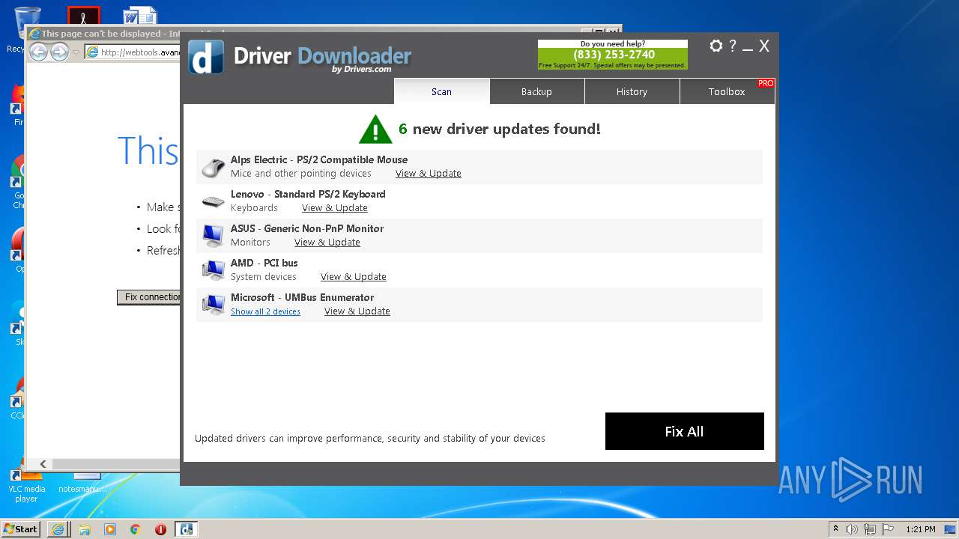Select the mouse device icon for Alps Electric
Image resolution: width=959 pixels, height=539 pixels.
pyautogui.click(x=214, y=167)
